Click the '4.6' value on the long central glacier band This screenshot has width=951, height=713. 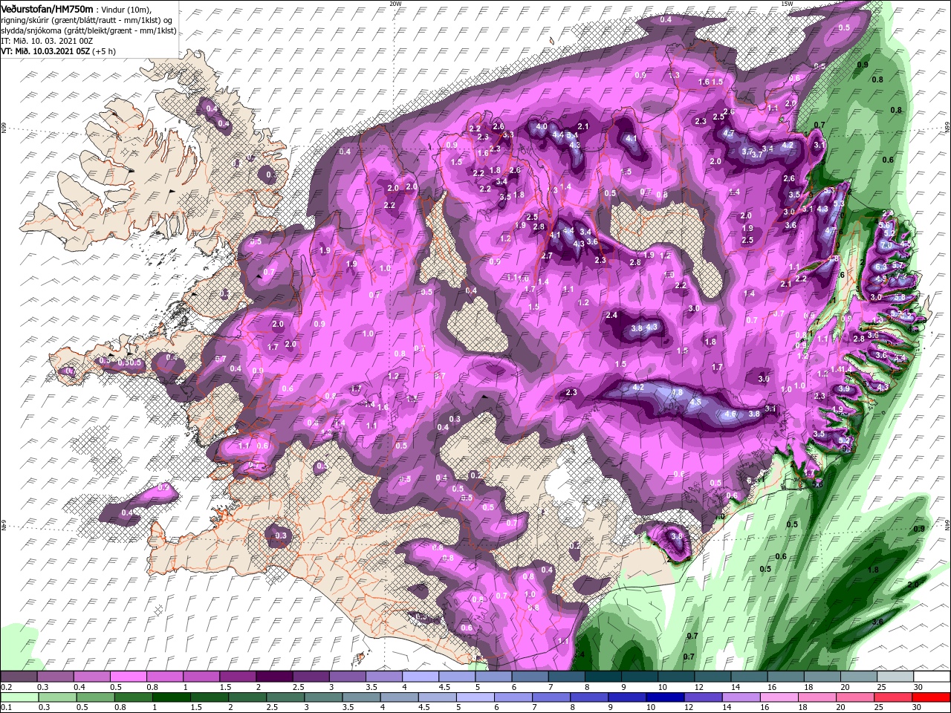point(730,414)
